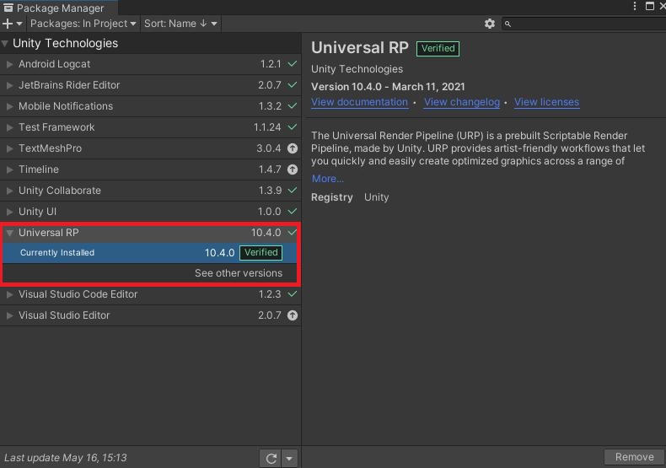Click the Registry Unity value

pos(376,197)
